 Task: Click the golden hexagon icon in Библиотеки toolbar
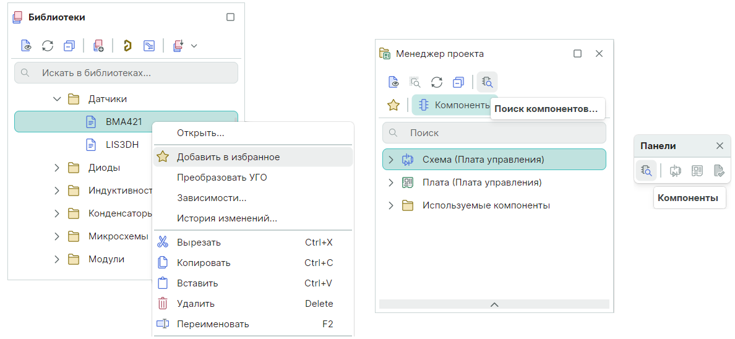pos(127,45)
